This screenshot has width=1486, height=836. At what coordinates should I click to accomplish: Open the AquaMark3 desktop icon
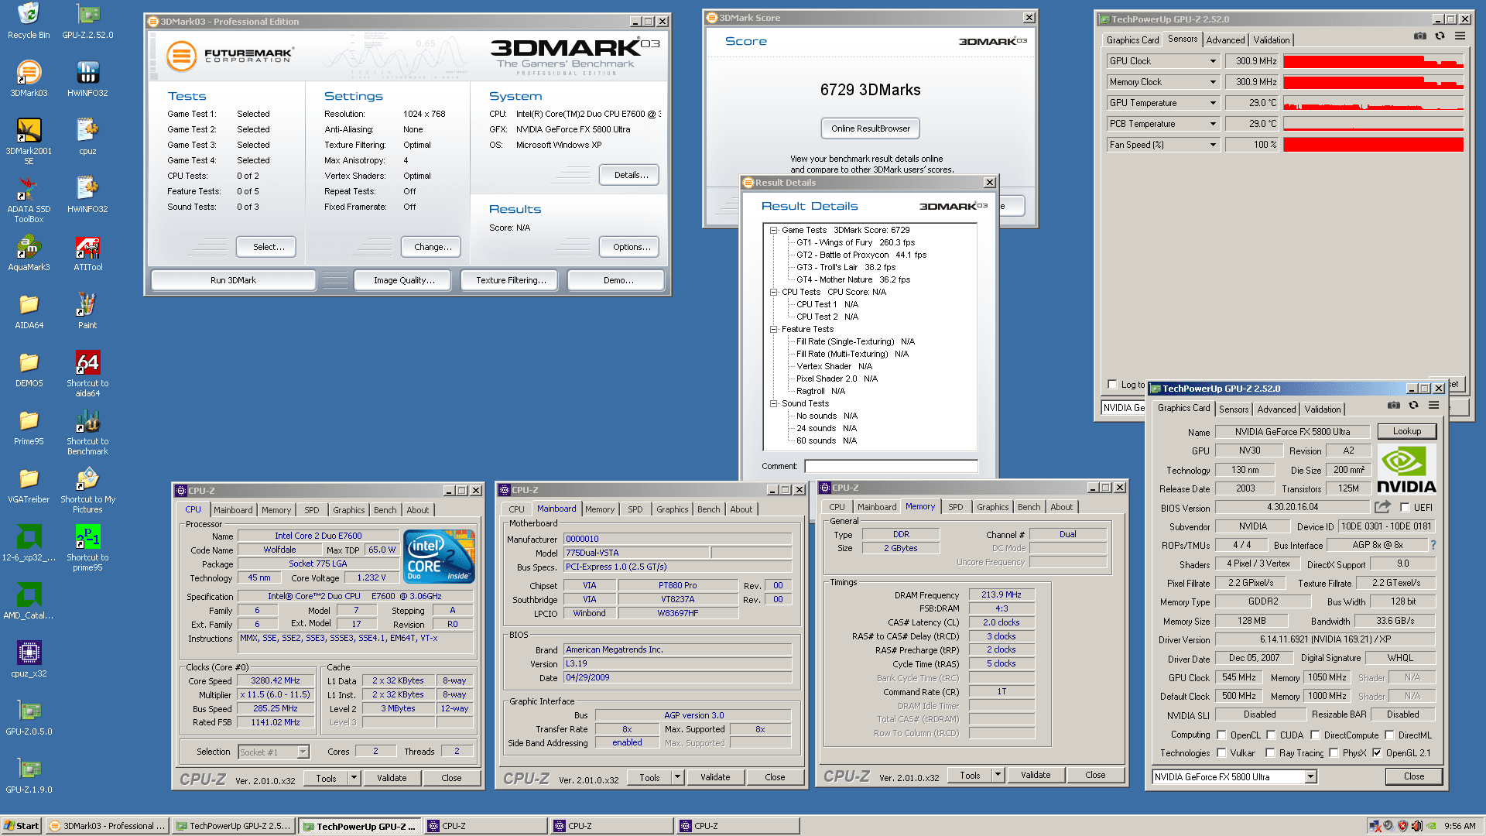click(29, 252)
